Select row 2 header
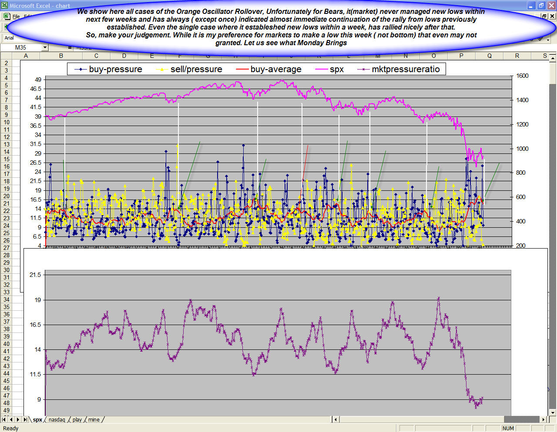The width and height of the screenshot is (557, 432). pyautogui.click(x=6, y=63)
